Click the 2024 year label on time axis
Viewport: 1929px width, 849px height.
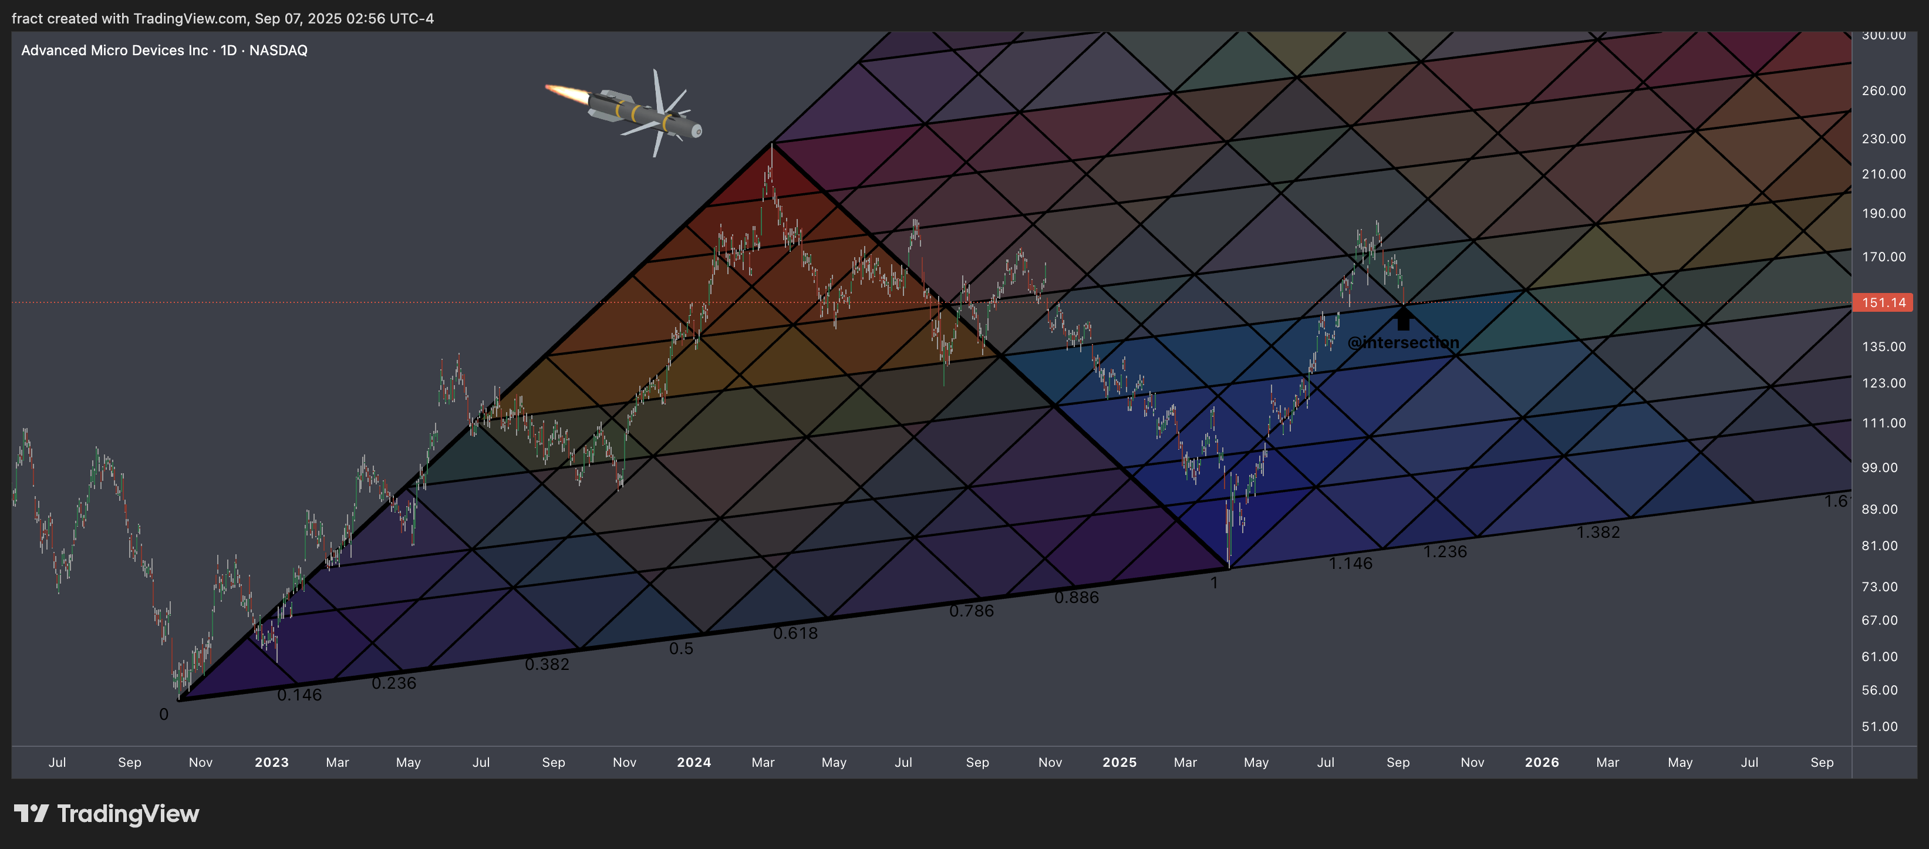694,762
